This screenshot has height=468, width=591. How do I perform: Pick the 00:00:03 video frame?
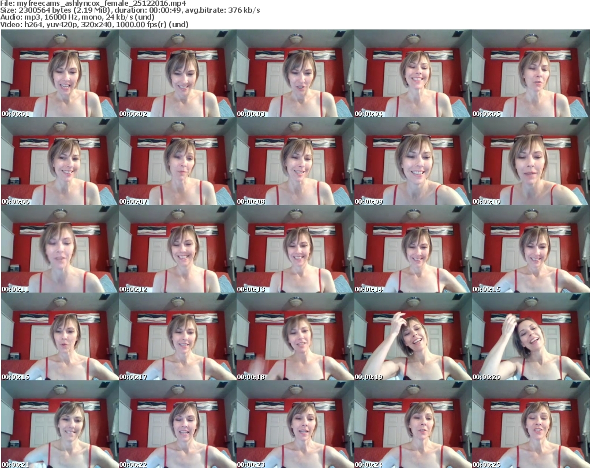coord(295,73)
